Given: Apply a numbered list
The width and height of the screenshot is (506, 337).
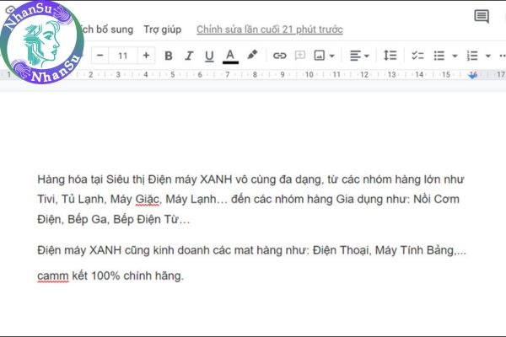Looking at the screenshot, I should (x=472, y=56).
